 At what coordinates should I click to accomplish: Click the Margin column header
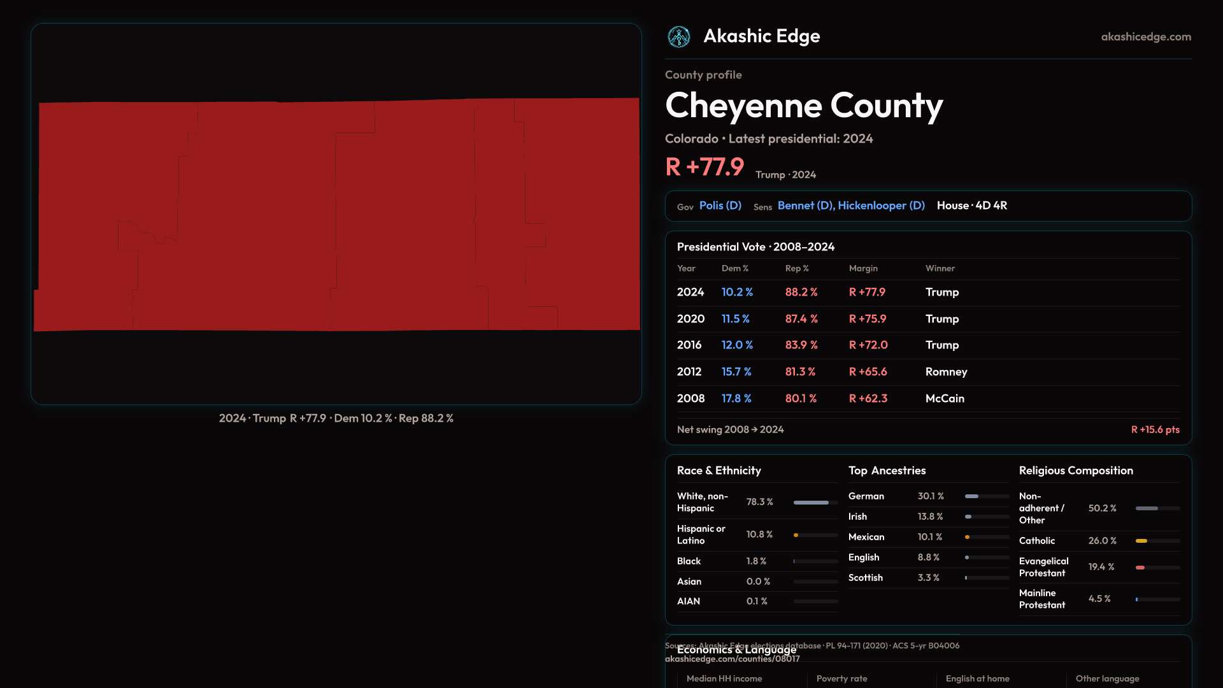coord(863,269)
